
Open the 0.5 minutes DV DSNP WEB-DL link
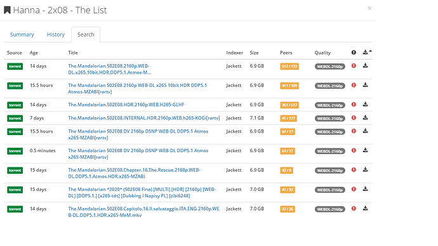click(x=138, y=153)
